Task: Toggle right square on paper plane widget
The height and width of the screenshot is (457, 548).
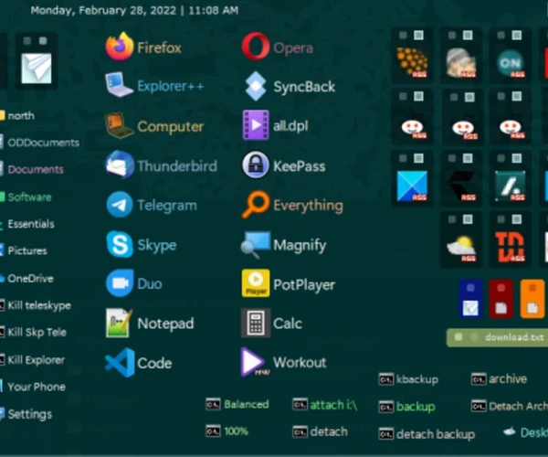Action: click(x=43, y=41)
